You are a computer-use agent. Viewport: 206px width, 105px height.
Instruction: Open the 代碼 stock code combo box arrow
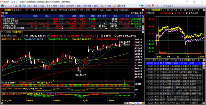pos(140,6)
